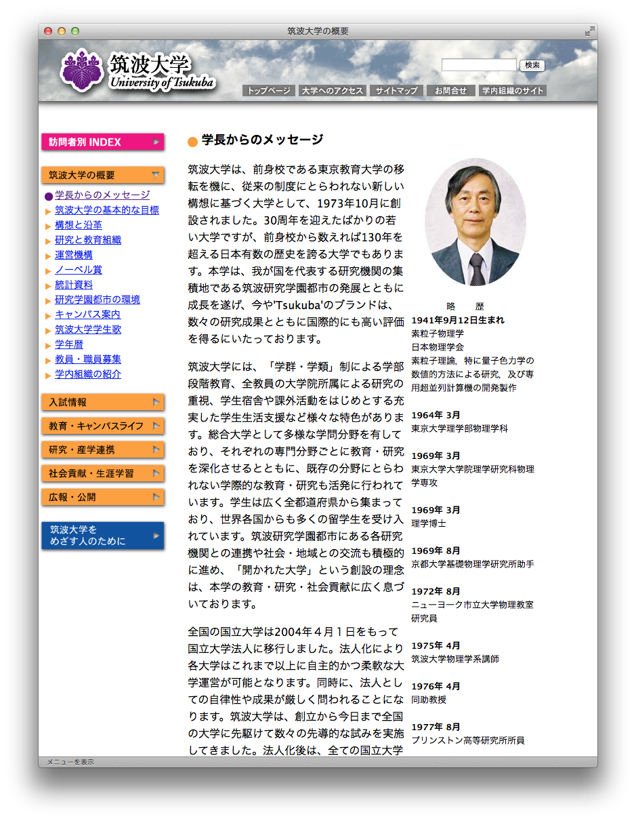Open the ノーベル賞 link
Image resolution: width=636 pixels, height=821 pixels.
[79, 270]
